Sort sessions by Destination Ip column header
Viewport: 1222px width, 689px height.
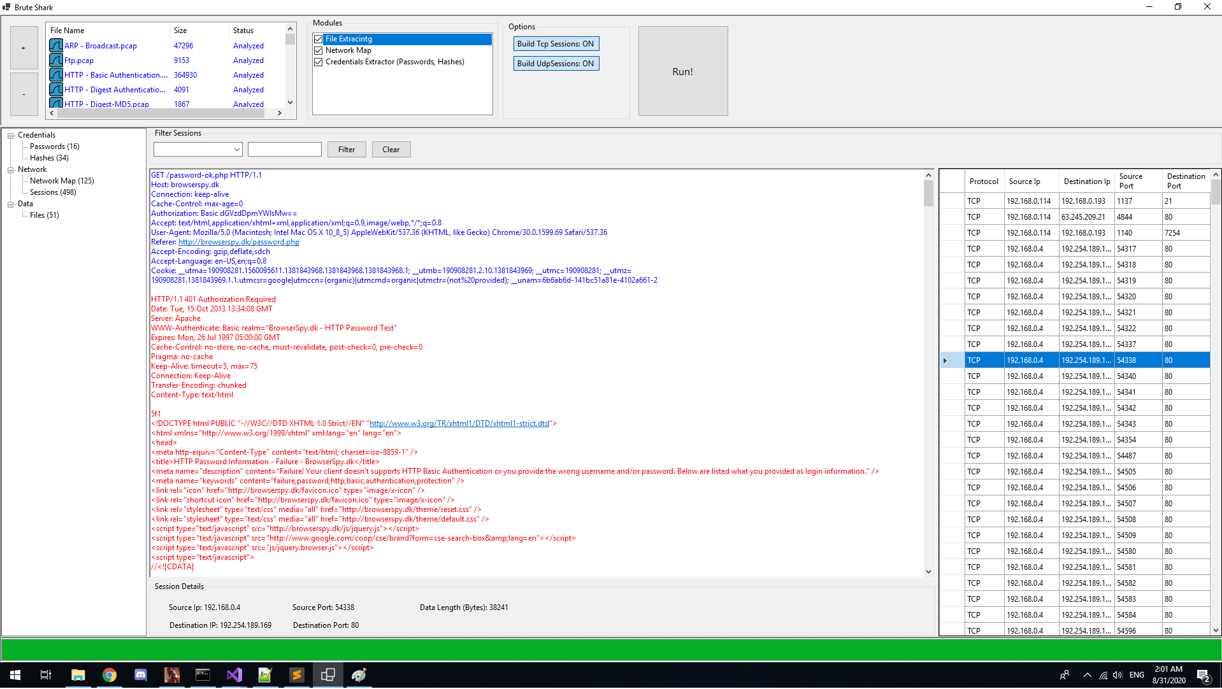pos(1087,181)
